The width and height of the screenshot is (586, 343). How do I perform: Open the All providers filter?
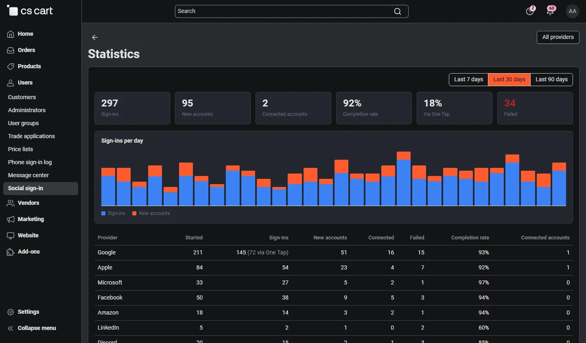tap(558, 37)
